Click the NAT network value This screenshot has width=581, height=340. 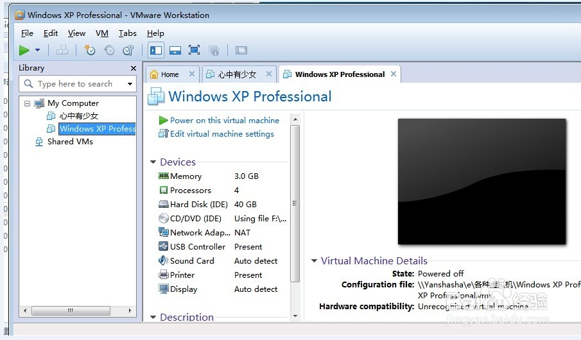click(242, 233)
